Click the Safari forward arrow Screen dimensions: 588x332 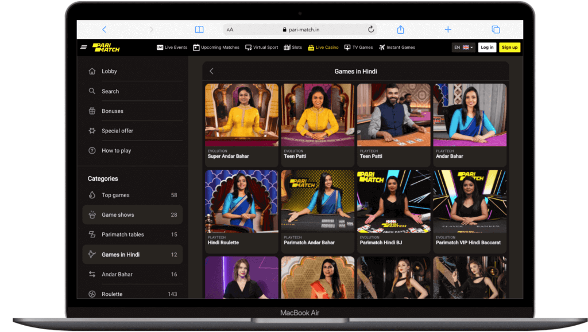(x=152, y=30)
